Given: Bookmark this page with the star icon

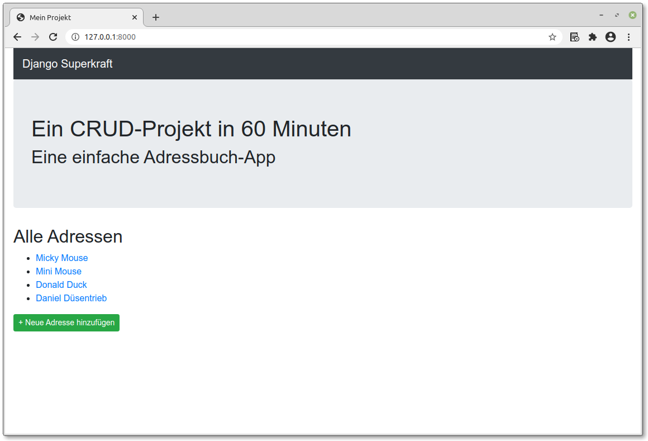Looking at the screenshot, I should tap(552, 37).
